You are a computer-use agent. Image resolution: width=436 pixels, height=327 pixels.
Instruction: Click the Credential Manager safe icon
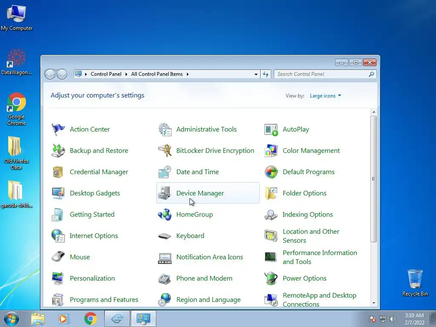click(x=58, y=172)
